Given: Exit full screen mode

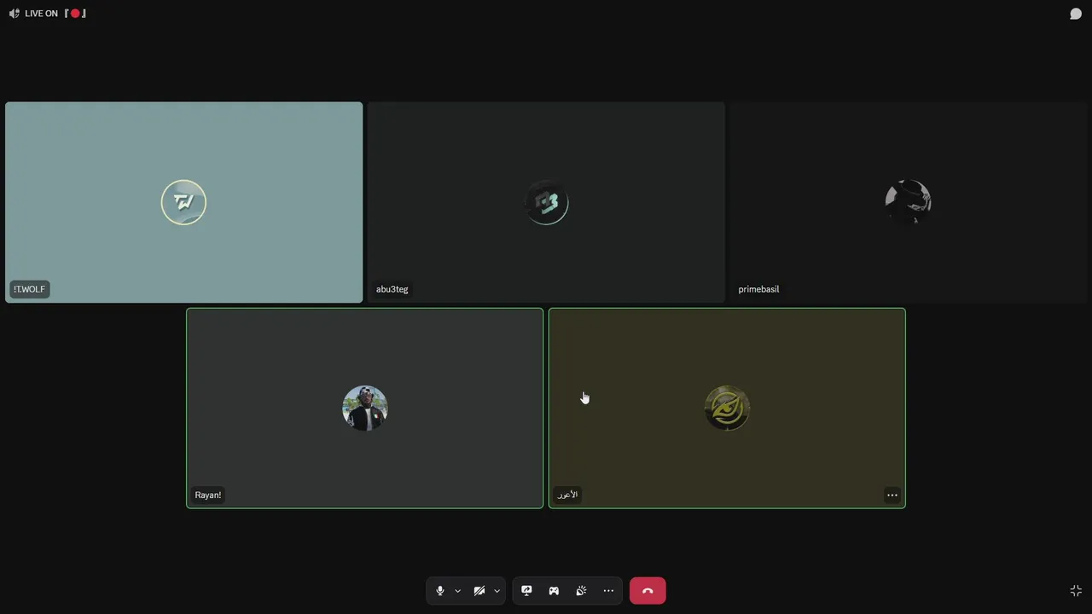Looking at the screenshot, I should point(1076,591).
